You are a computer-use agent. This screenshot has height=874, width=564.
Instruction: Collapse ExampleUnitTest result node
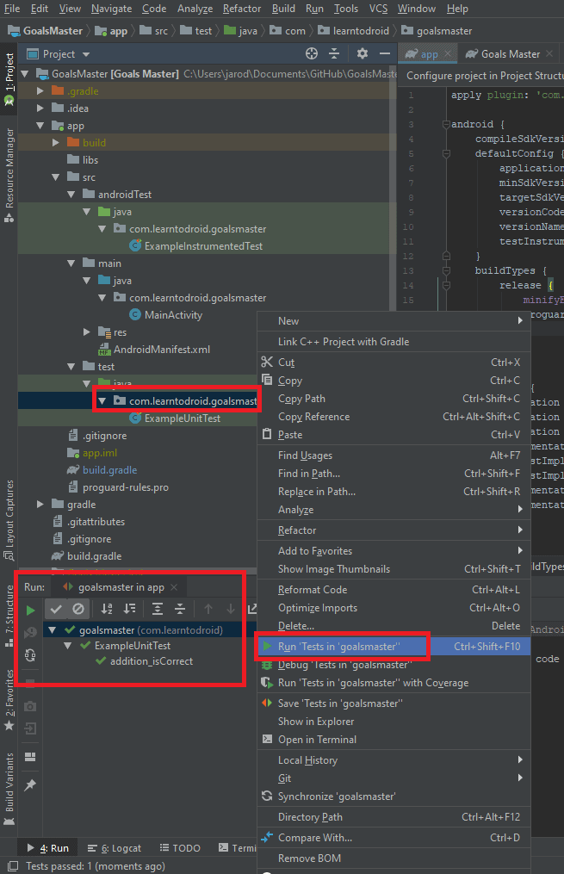[x=68, y=646]
